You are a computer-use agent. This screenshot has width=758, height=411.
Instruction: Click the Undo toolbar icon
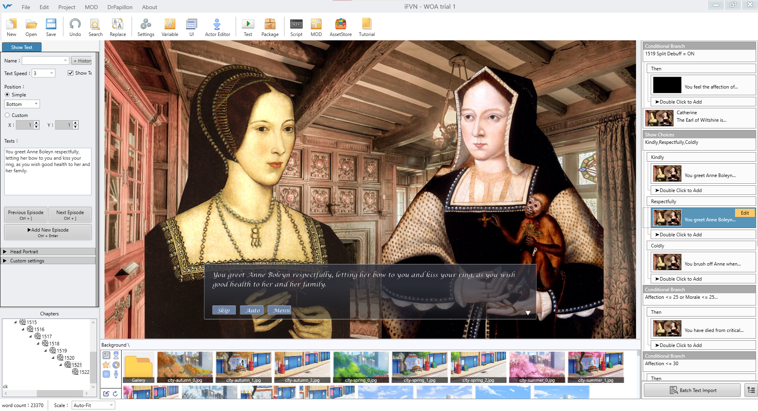tap(75, 28)
